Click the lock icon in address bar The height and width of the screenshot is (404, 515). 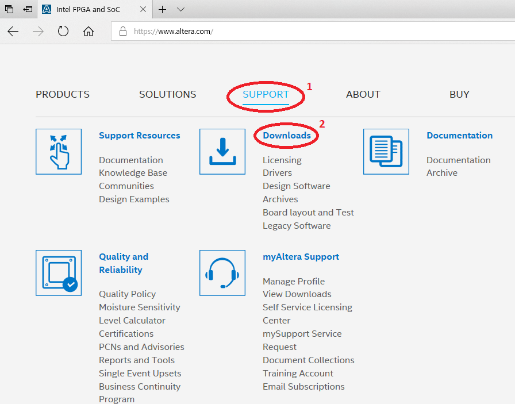[123, 31]
